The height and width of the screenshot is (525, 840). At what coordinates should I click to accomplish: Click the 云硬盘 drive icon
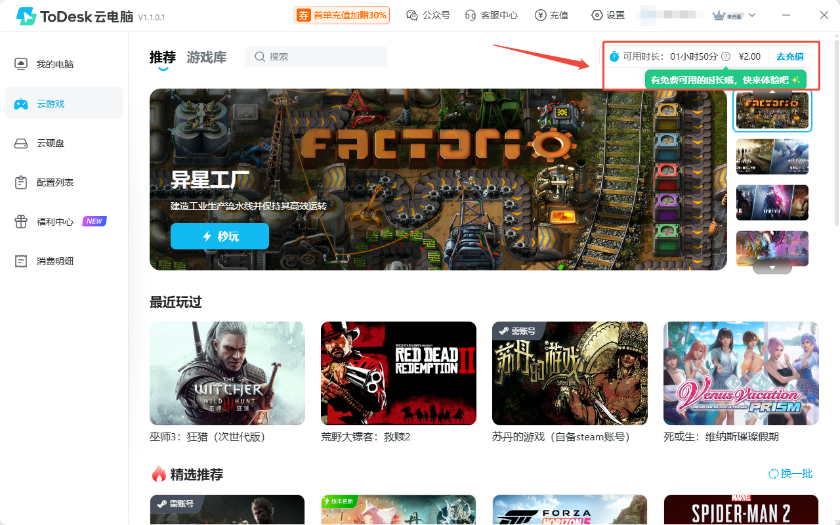click(21, 143)
